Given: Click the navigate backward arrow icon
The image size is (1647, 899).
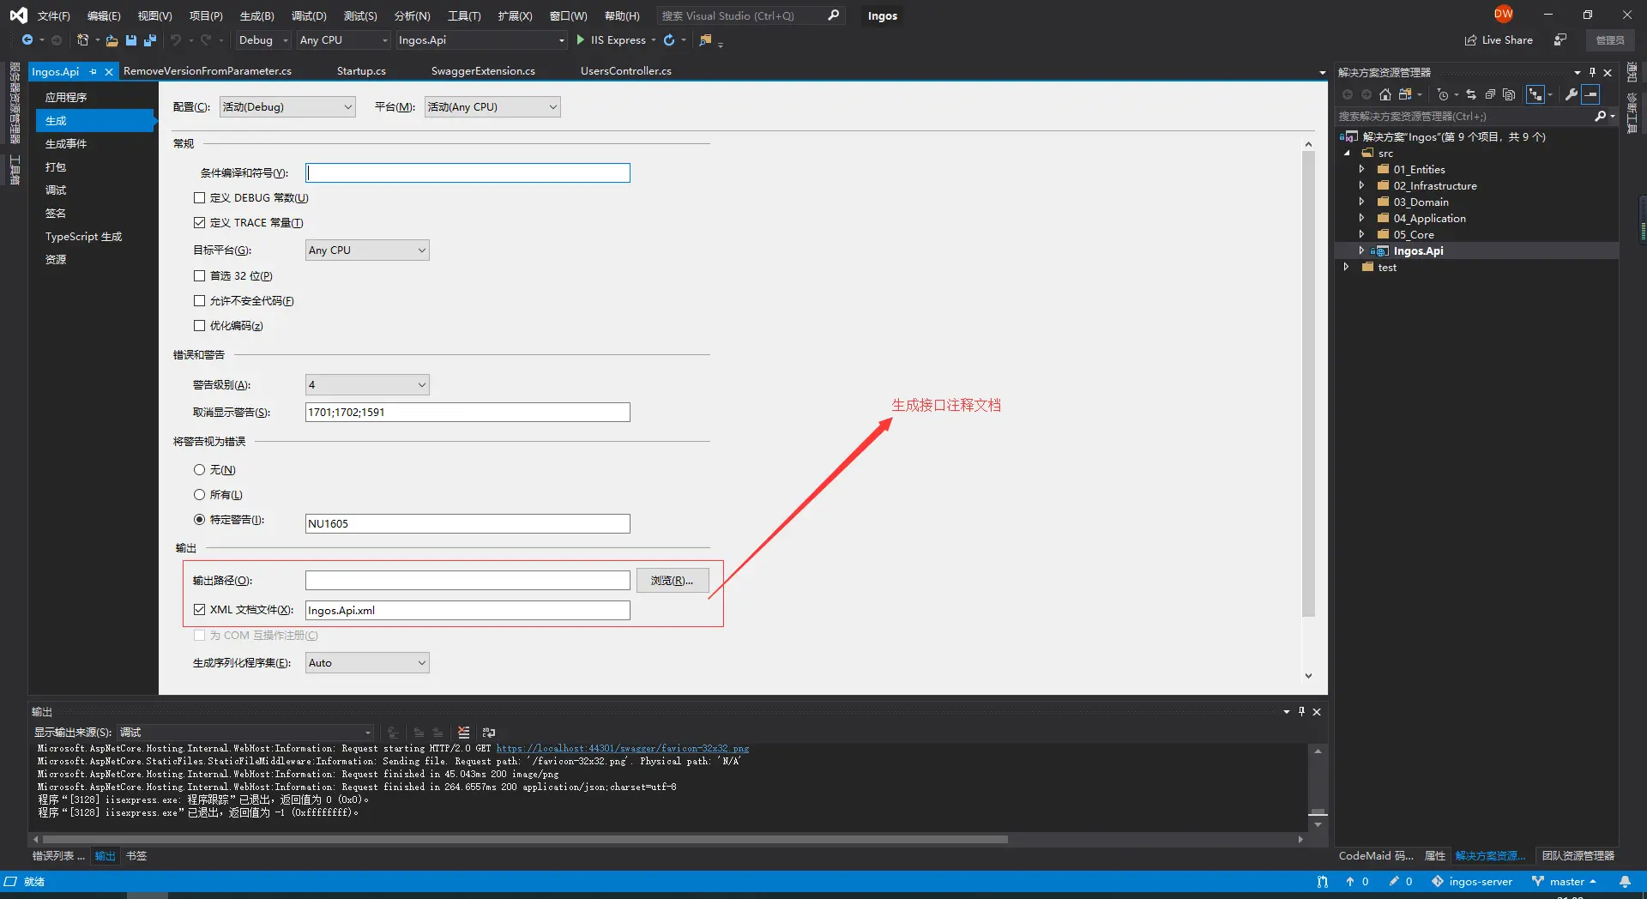Looking at the screenshot, I should [27, 40].
